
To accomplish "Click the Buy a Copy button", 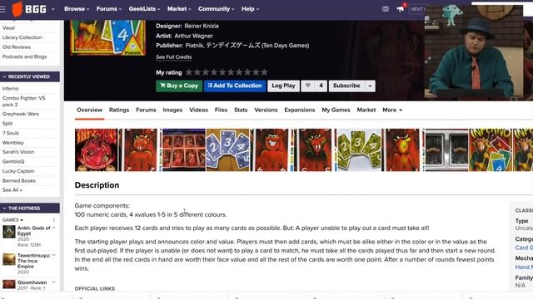I will click(x=179, y=86).
